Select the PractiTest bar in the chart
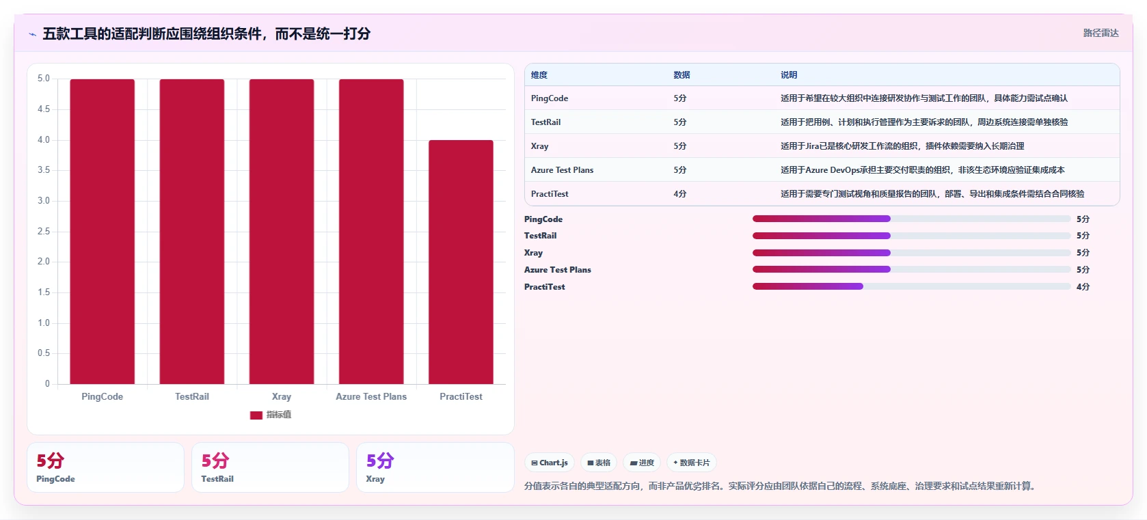1147x520 pixels. coord(461,262)
